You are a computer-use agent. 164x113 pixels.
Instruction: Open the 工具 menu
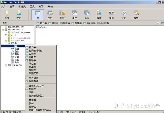click(x=32, y=6)
